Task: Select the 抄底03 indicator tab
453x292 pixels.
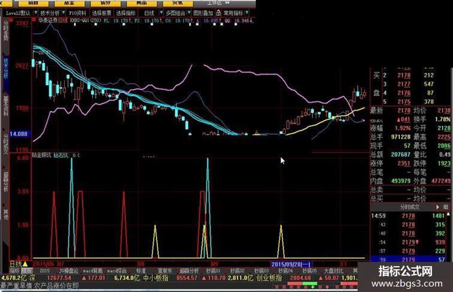Action: click(261, 271)
